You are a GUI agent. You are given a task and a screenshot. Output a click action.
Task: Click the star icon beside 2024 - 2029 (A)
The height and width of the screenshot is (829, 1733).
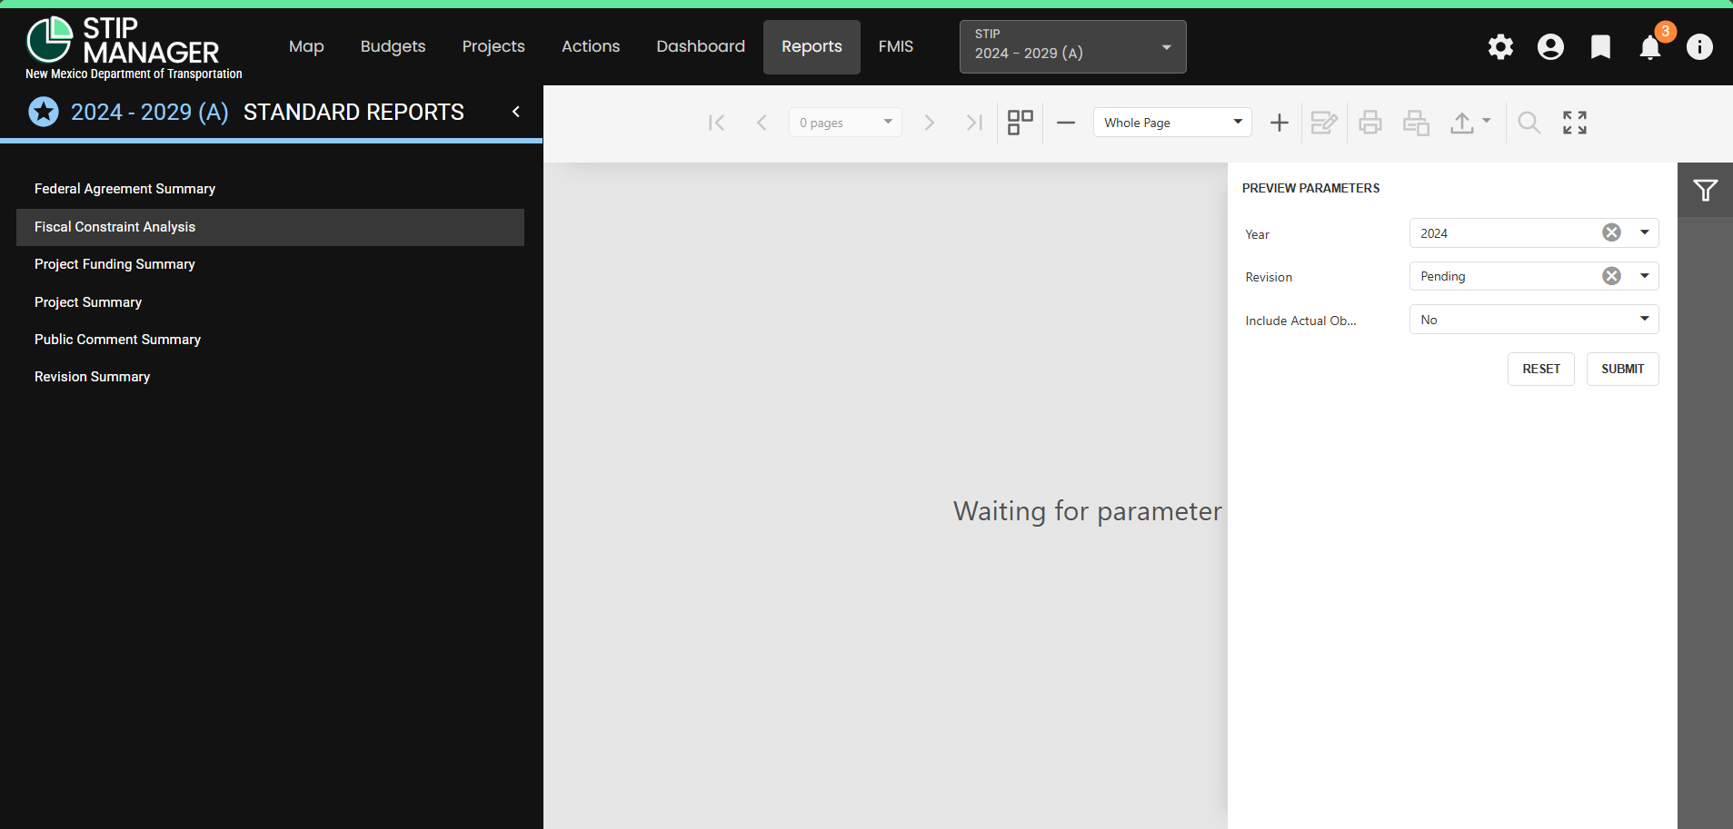click(x=44, y=112)
